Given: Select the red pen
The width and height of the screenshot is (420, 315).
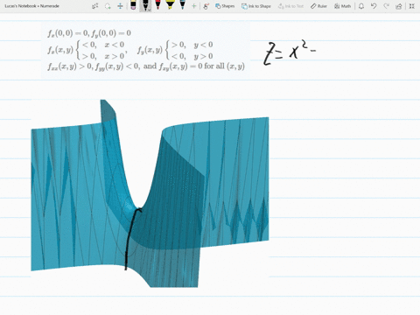Looking at the screenshot, I should click(x=157, y=5).
